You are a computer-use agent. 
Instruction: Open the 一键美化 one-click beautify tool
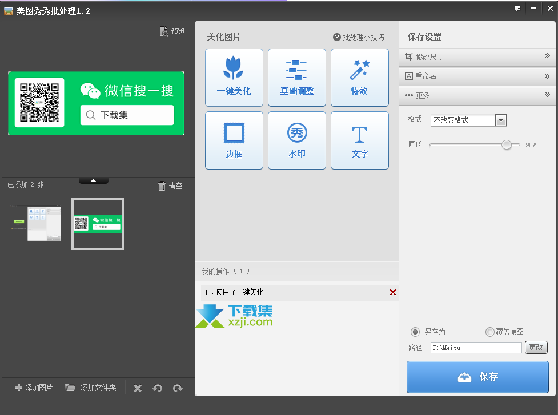[x=234, y=78]
